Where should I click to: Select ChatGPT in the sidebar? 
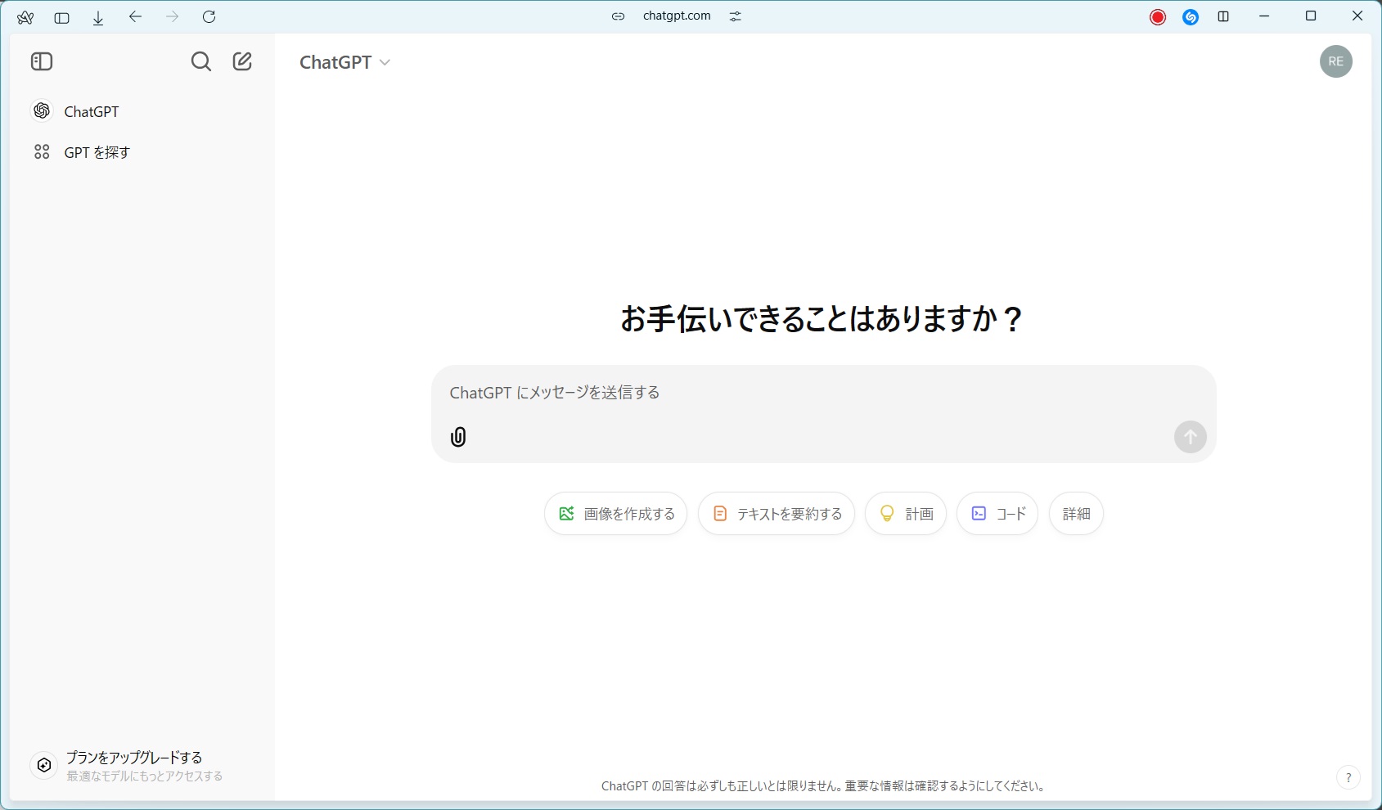pyautogui.click(x=91, y=111)
